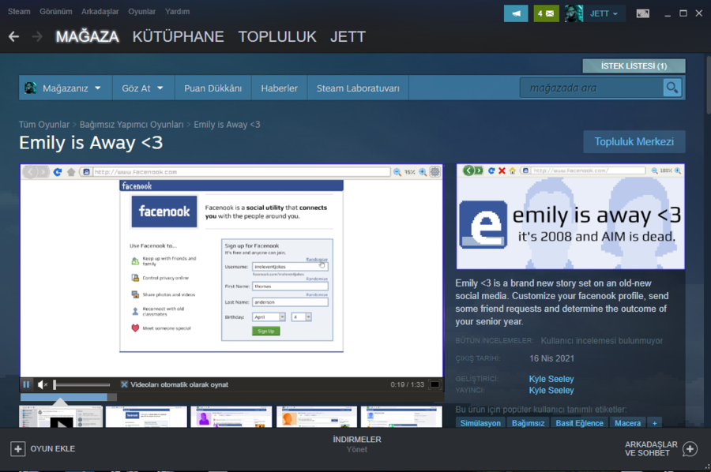Go back with the left arrow
The height and width of the screenshot is (472, 711).
coord(14,36)
